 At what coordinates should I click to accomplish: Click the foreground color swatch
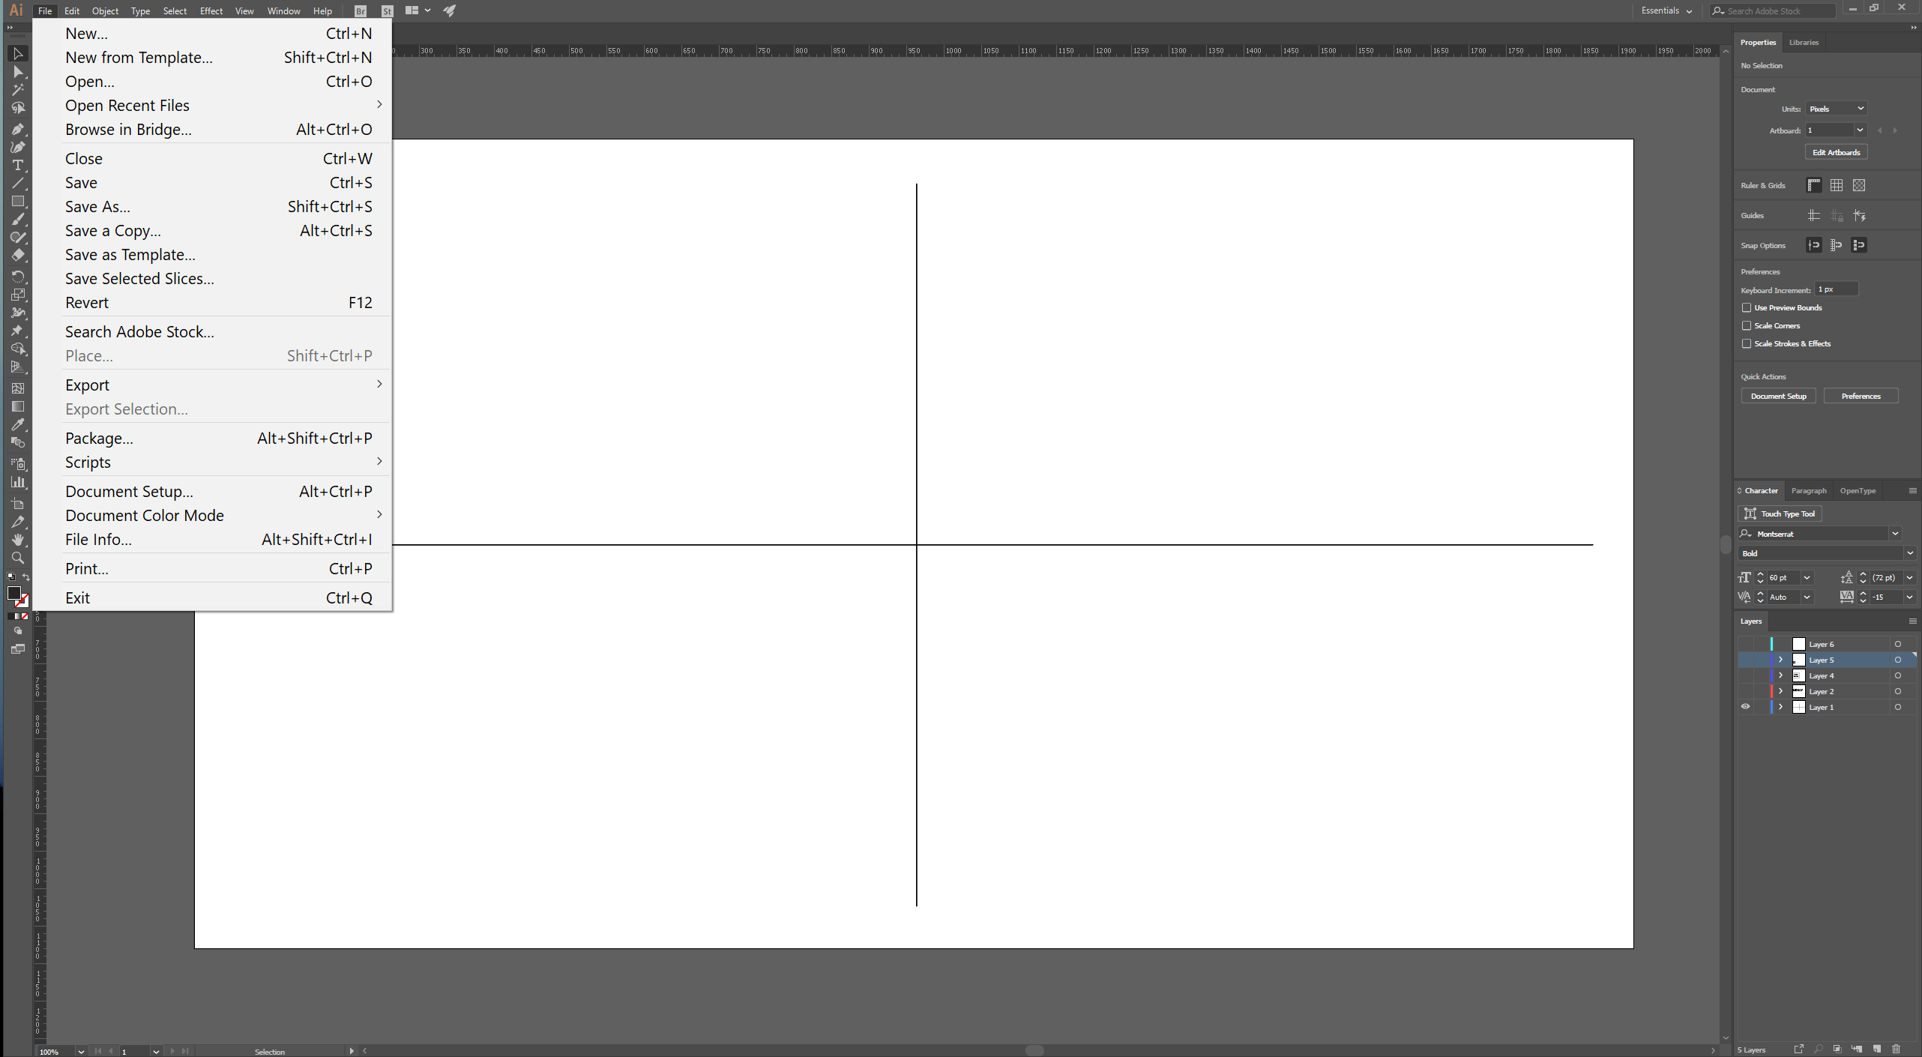click(14, 592)
